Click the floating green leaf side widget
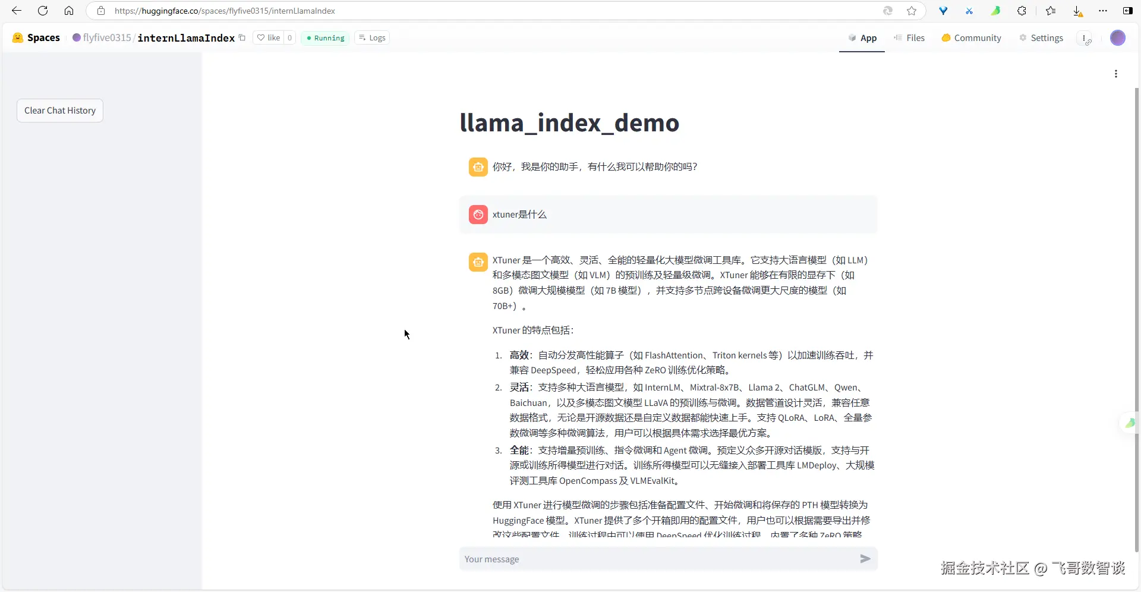The image size is (1141, 592). coord(1130,423)
